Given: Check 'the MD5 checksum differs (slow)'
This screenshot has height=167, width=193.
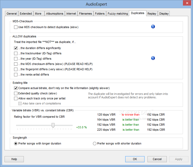Looking at the screenshot, I should (16, 64).
